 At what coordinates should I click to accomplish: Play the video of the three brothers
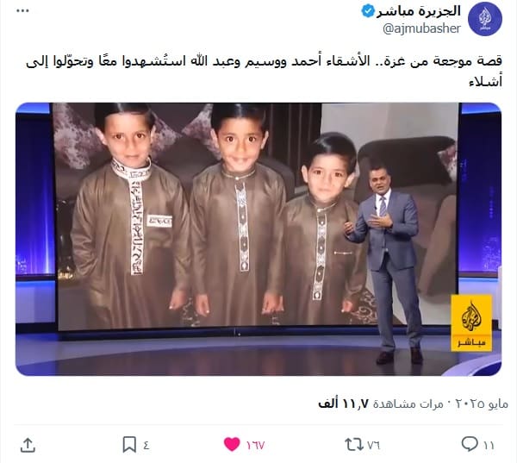(258, 239)
